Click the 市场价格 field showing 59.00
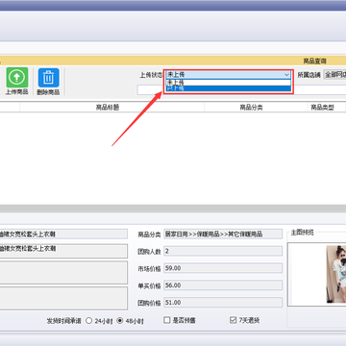This screenshot has width=346, height=346. (223, 268)
